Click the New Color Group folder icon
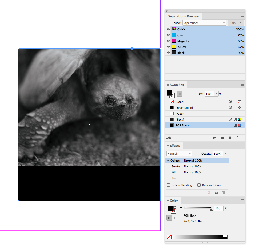The image size is (255, 252). tap(222, 138)
